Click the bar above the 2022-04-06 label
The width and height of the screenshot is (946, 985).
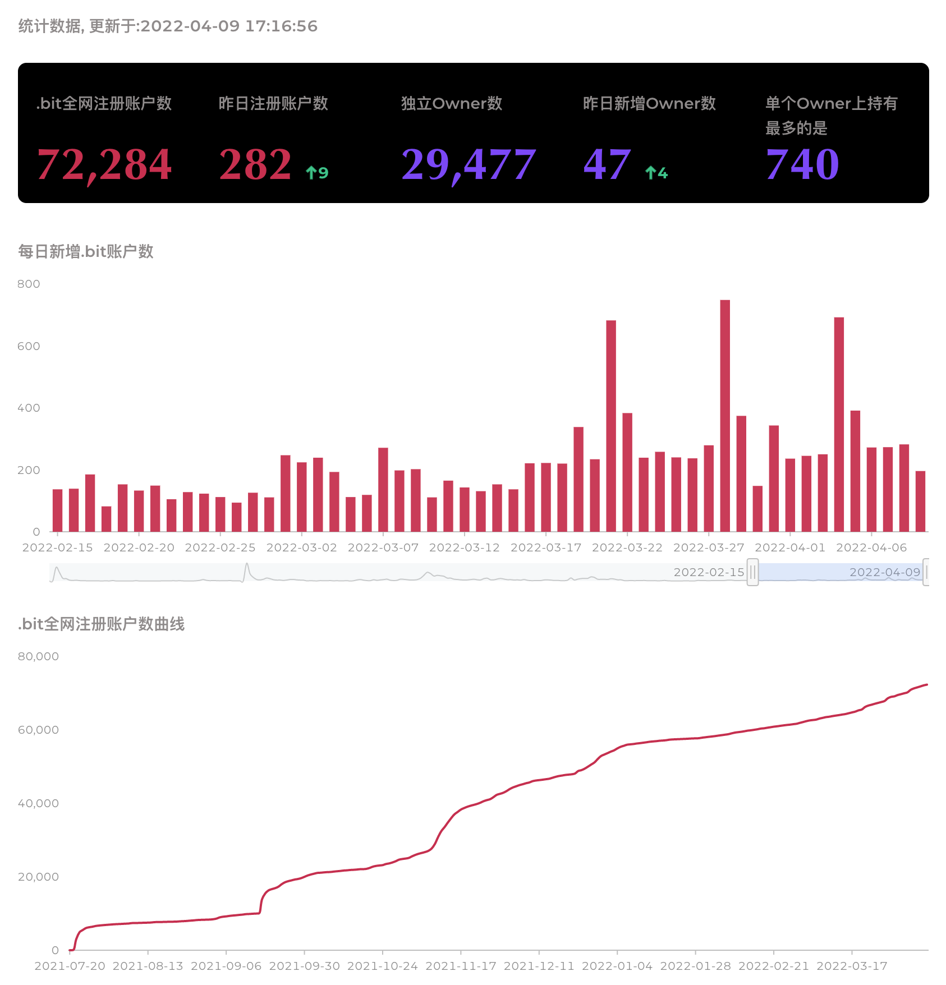[871, 489]
